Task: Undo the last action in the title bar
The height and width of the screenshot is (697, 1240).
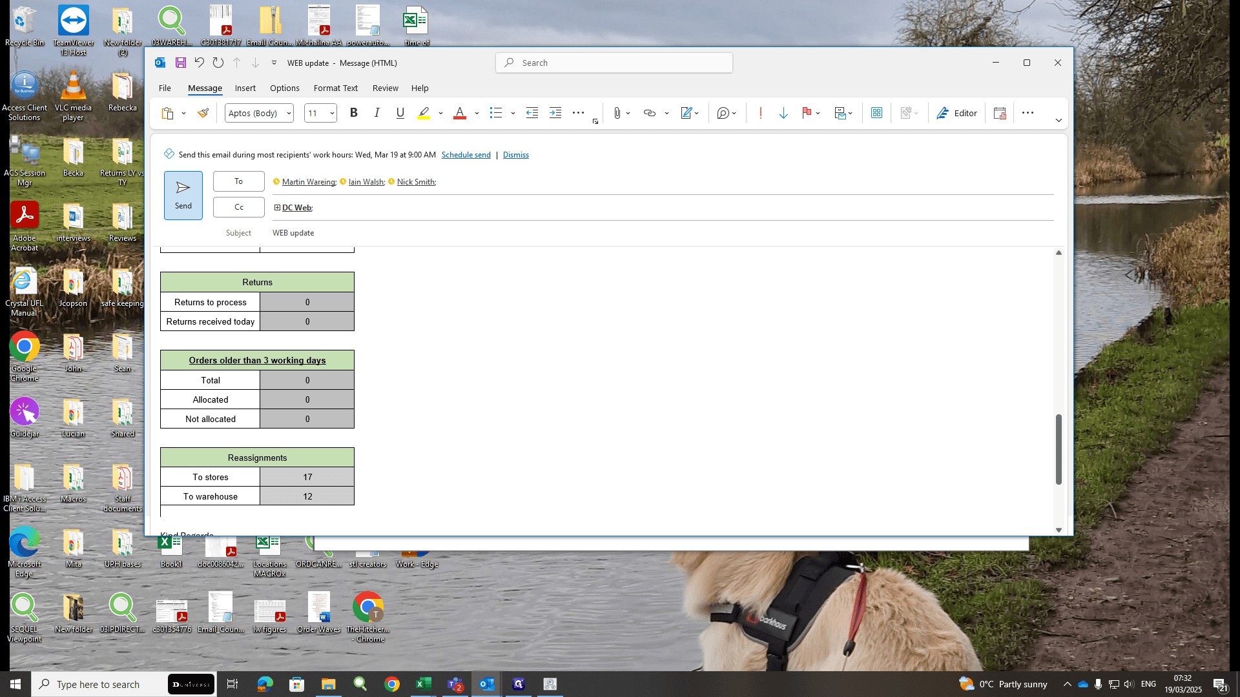Action: pyautogui.click(x=200, y=63)
